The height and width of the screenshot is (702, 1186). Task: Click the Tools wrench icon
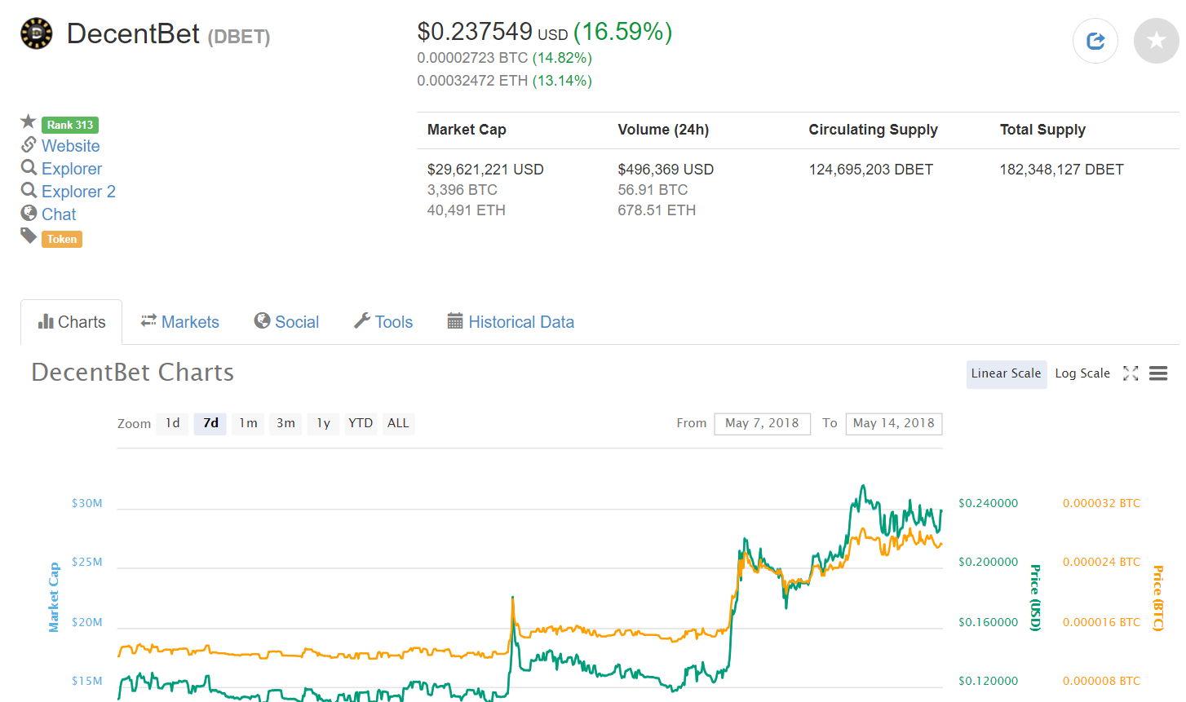pos(360,320)
